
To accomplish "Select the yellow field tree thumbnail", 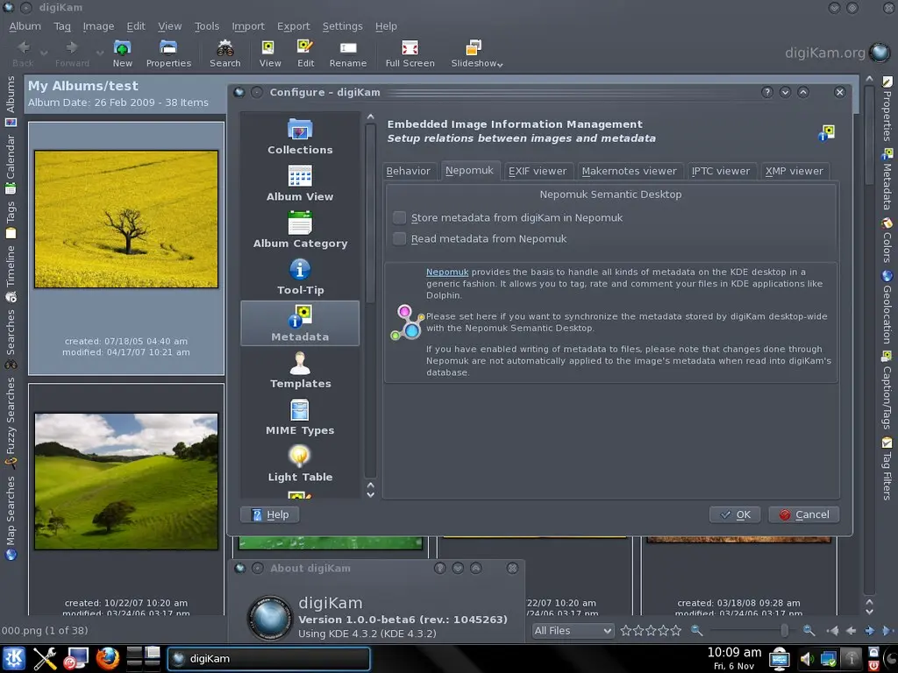I will (125, 218).
